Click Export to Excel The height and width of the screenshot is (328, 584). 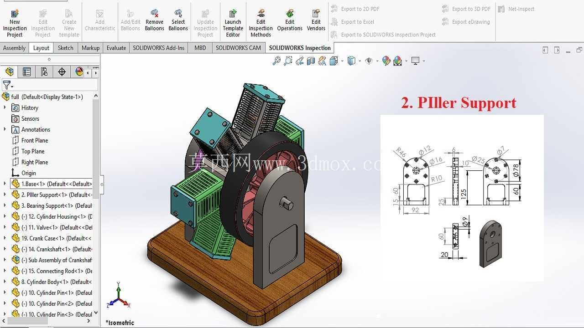point(352,21)
